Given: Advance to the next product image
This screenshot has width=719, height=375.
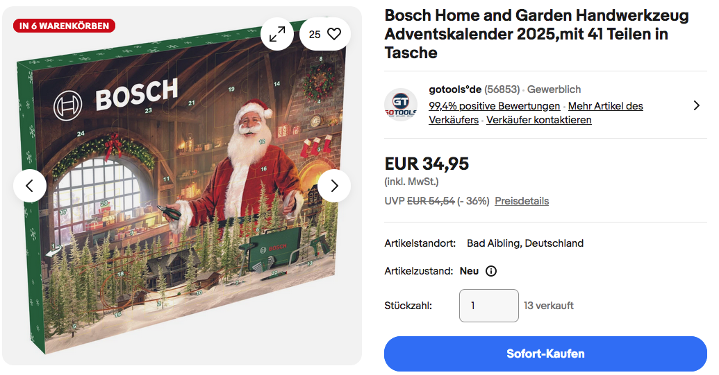Looking at the screenshot, I should [334, 186].
